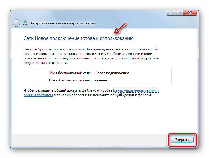
Task: Click the window title 'Настройка сети компьютер-компьютер'
Action: tap(63, 23)
